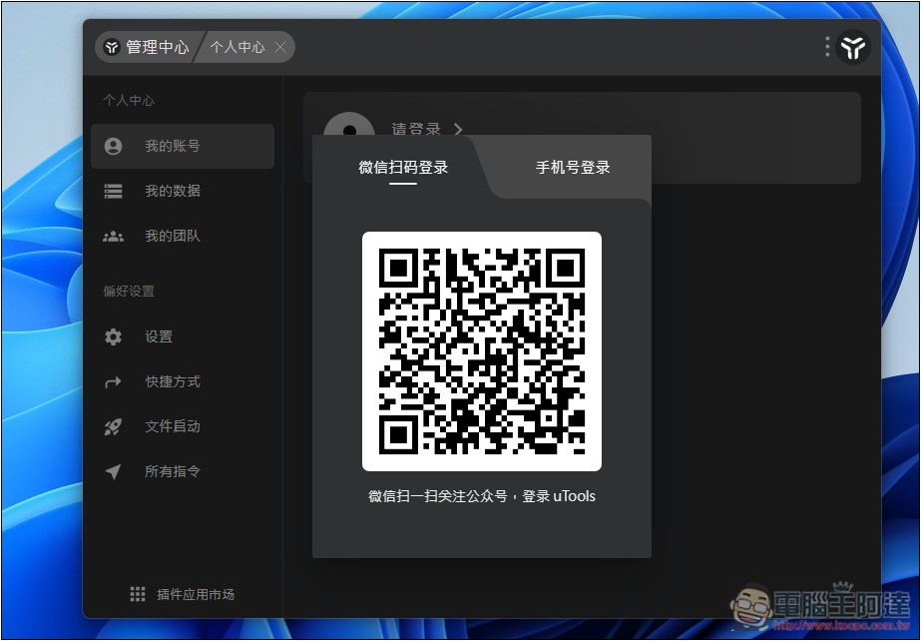Switch to 手机号登录 tab

[572, 168]
